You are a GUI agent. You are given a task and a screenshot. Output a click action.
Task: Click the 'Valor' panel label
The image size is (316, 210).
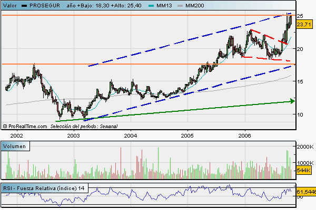pos(10,6)
